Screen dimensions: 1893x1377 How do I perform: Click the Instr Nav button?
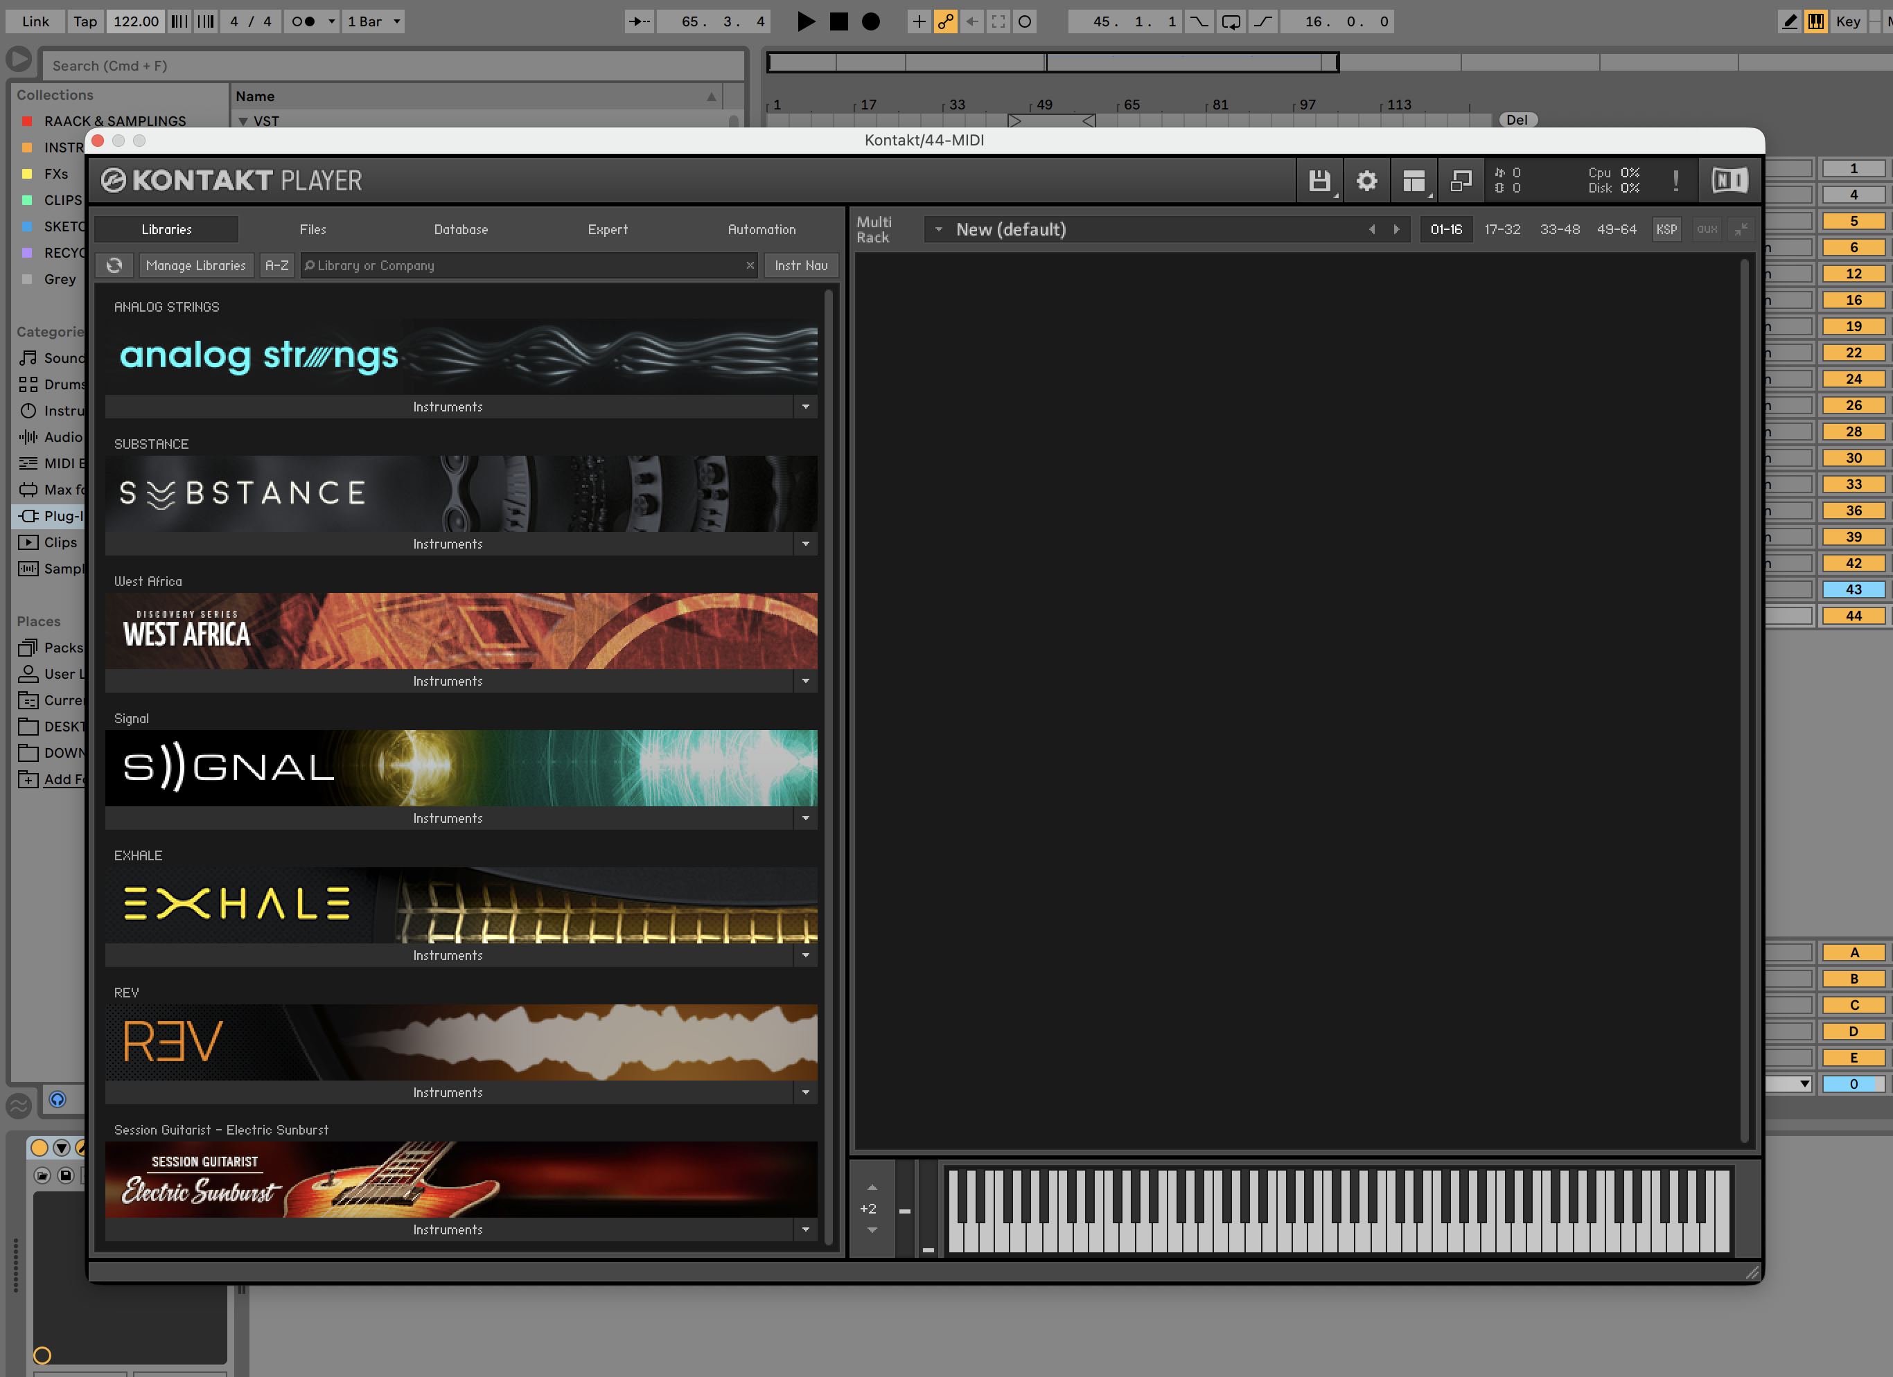(800, 265)
